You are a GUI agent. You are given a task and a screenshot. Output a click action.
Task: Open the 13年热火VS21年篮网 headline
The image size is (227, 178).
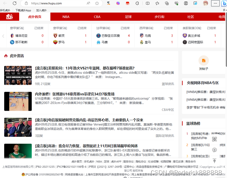coord(85,68)
